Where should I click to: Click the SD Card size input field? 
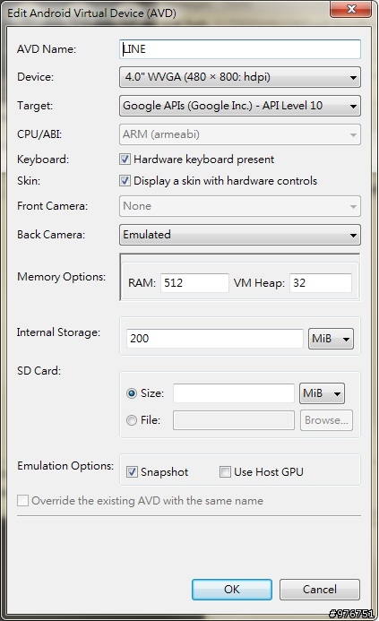[x=234, y=393]
